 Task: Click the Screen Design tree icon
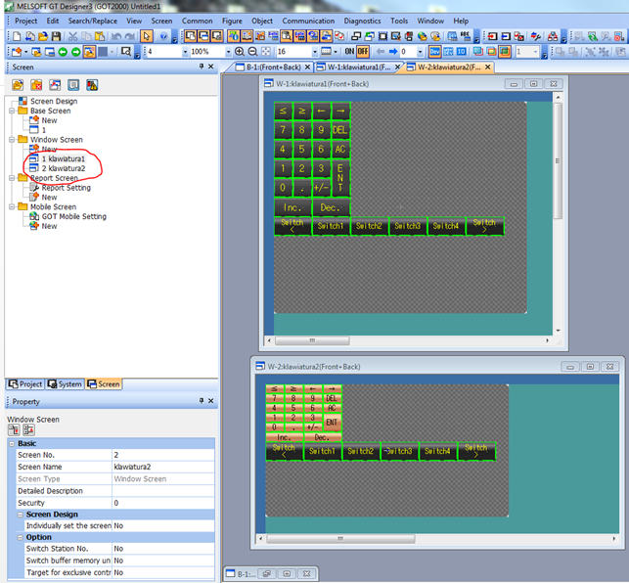22,101
